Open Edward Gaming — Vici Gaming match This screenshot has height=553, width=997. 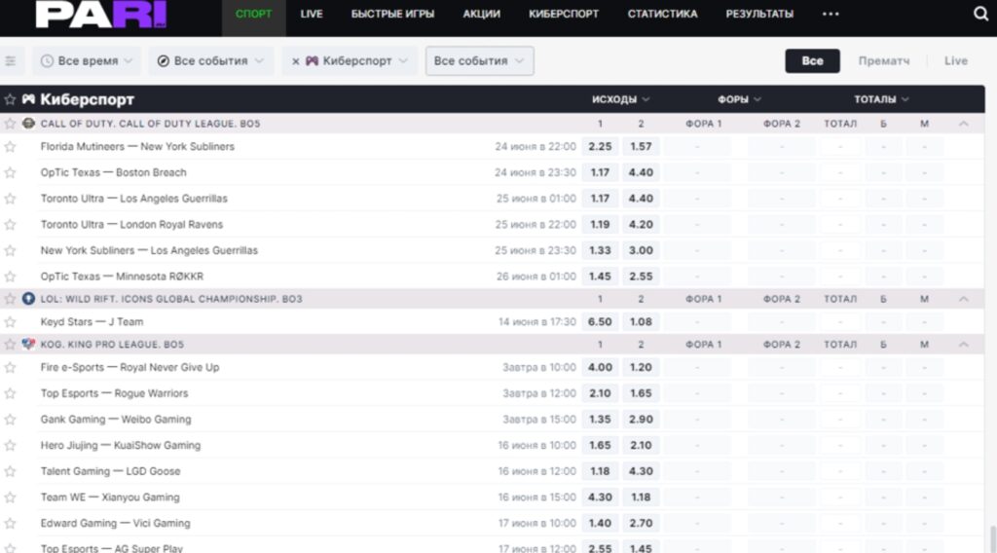[x=115, y=524]
